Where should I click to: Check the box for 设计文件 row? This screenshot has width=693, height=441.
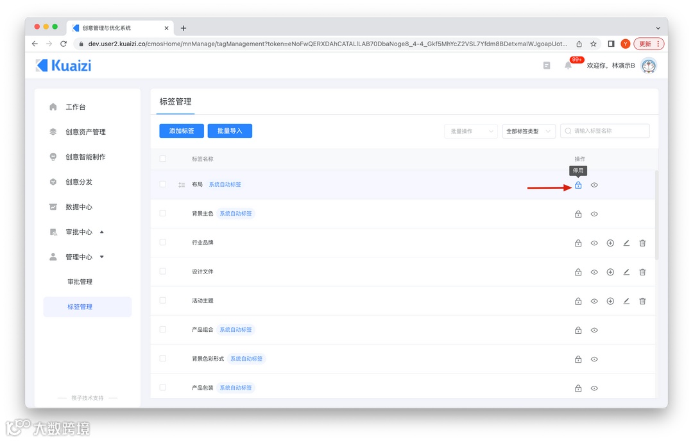(162, 271)
